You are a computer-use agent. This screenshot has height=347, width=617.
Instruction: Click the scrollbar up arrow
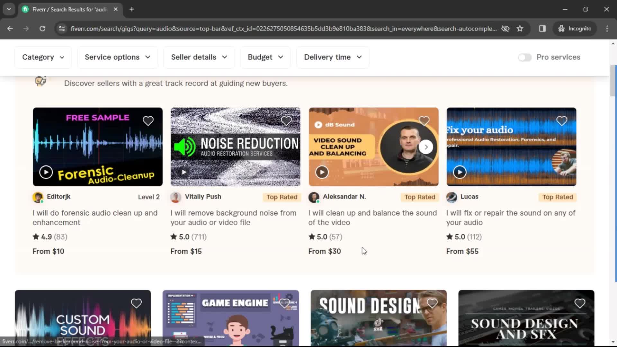613,43
